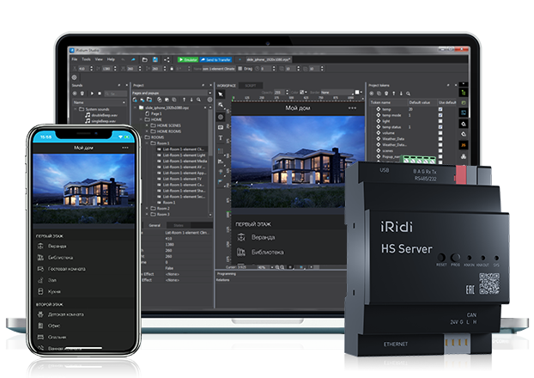534x378 pixels.
Task: Click the three-dots menu on phone header
Action: point(126,148)
